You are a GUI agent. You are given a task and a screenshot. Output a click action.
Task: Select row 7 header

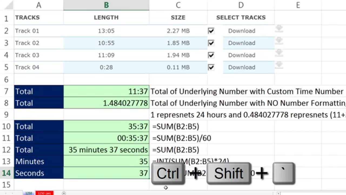(x=6, y=92)
